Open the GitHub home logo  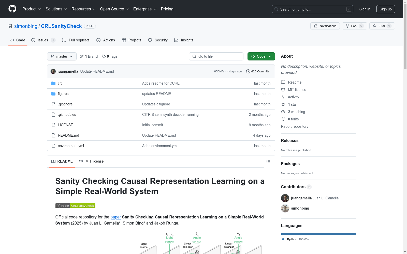pos(12,9)
